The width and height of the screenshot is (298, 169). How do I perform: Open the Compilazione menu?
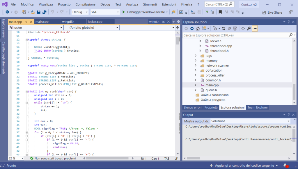tap(85, 4)
